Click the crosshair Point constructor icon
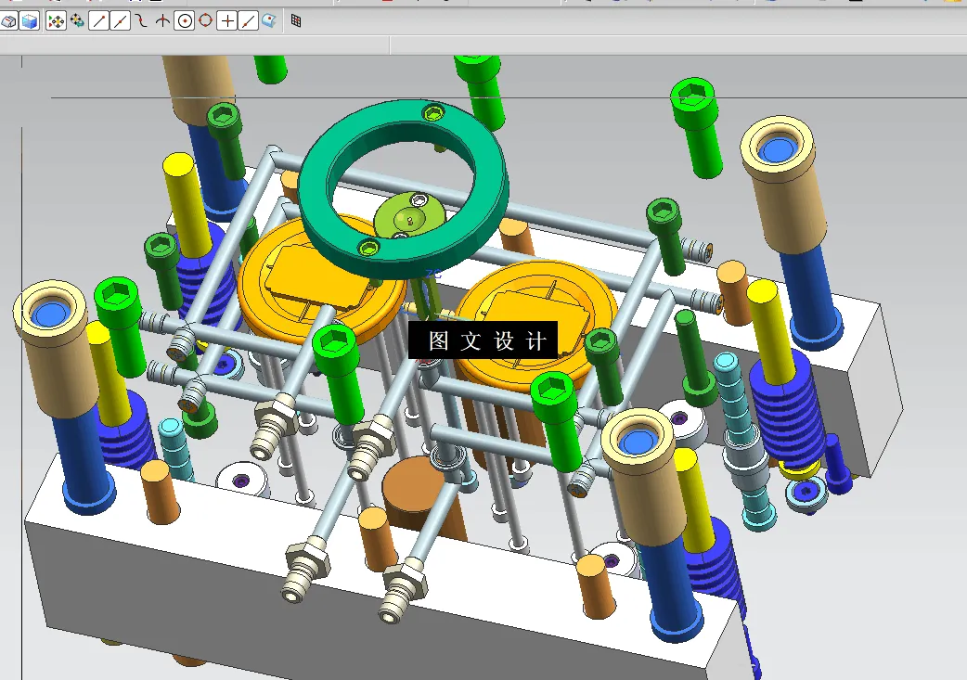 click(227, 20)
